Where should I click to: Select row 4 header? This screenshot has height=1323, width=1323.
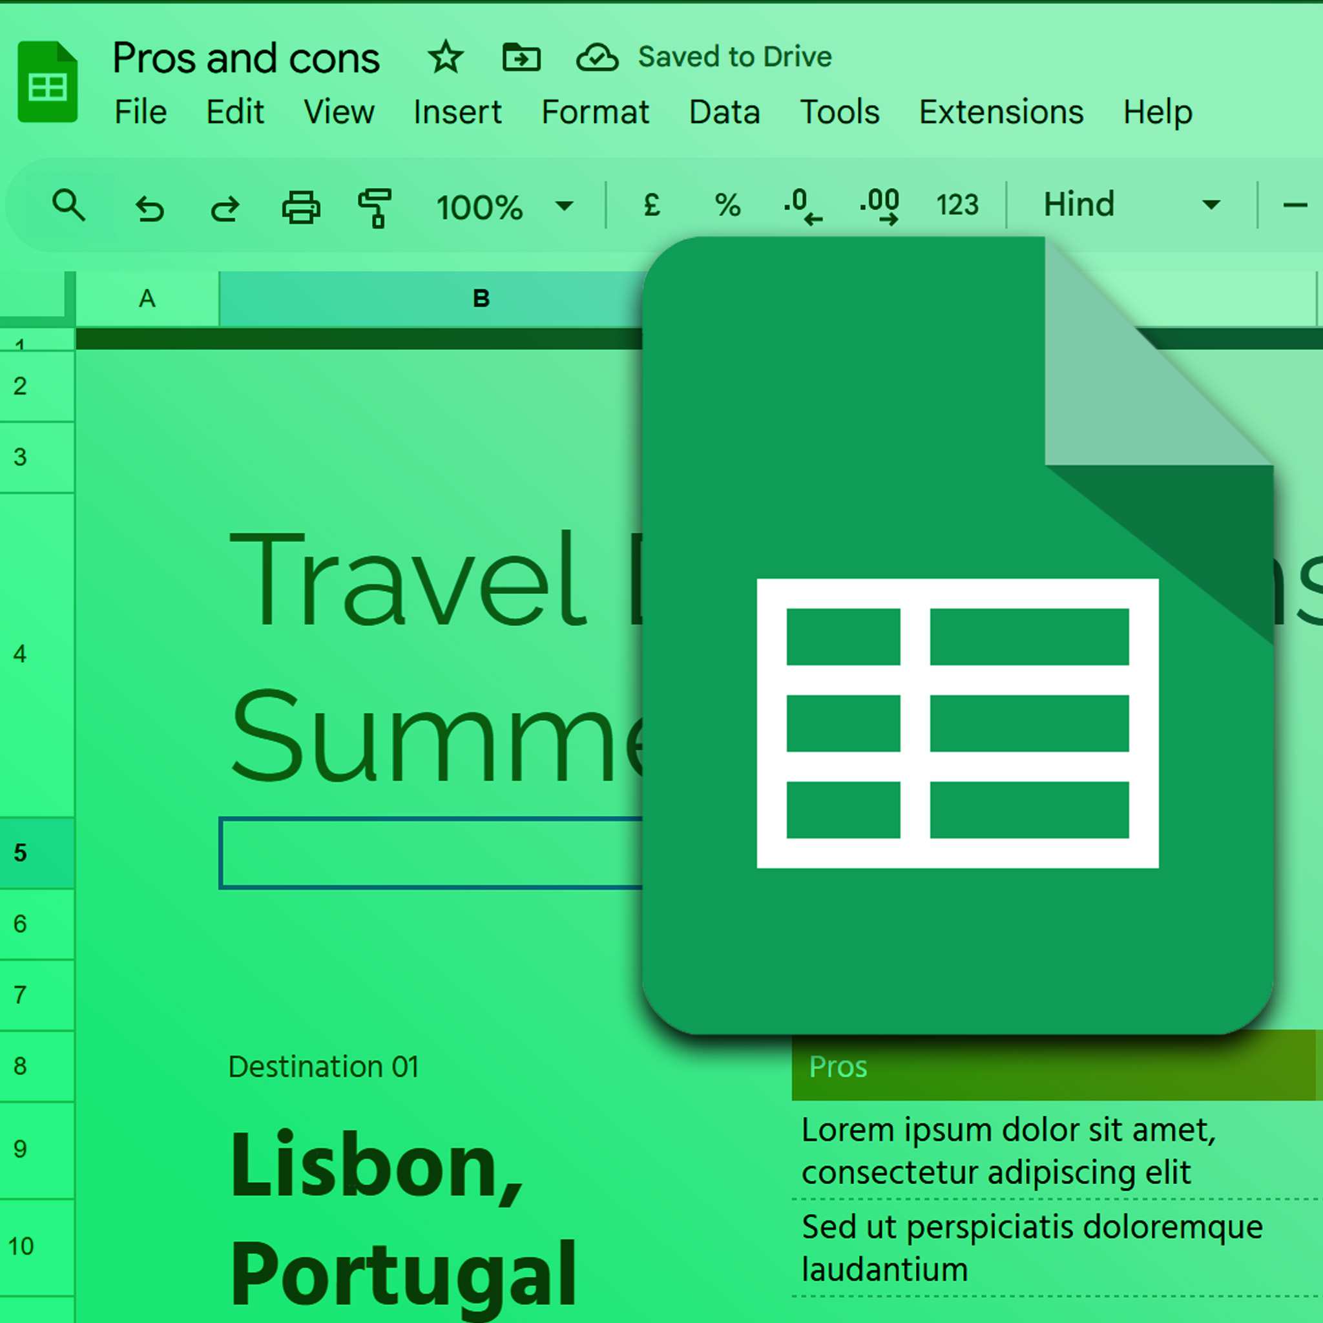37,654
